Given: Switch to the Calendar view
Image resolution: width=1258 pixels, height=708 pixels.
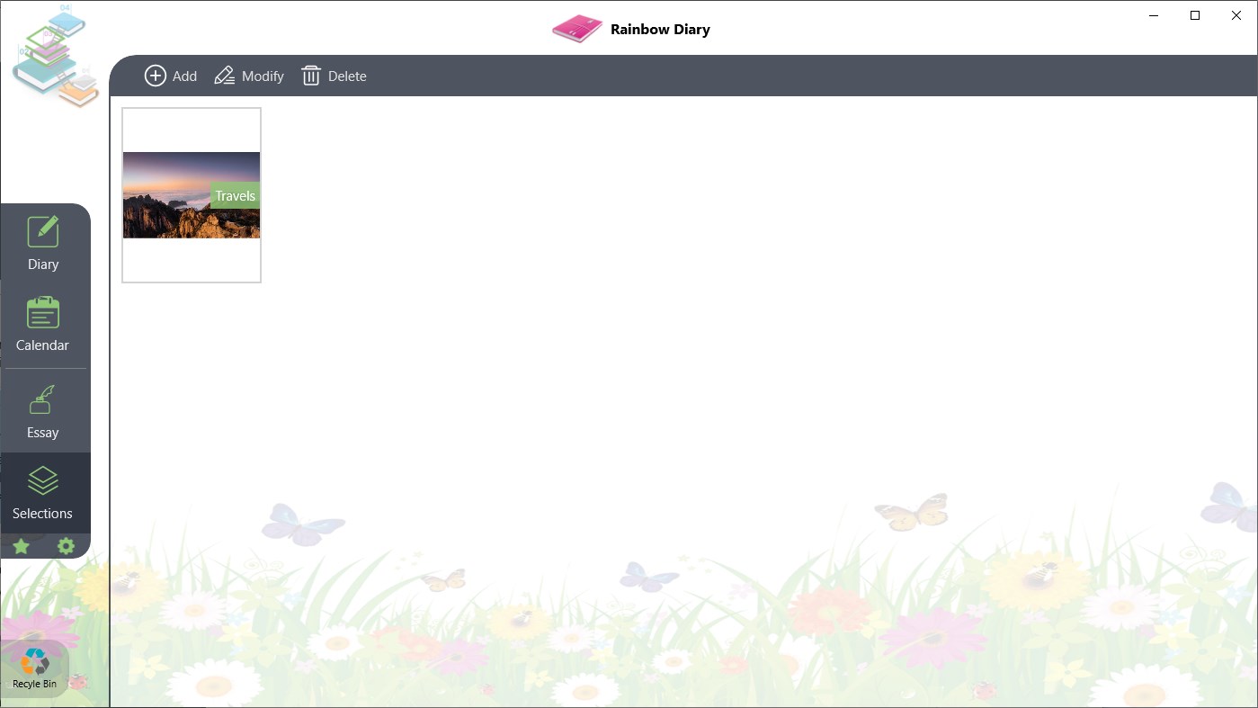Looking at the screenshot, I should coord(42,322).
